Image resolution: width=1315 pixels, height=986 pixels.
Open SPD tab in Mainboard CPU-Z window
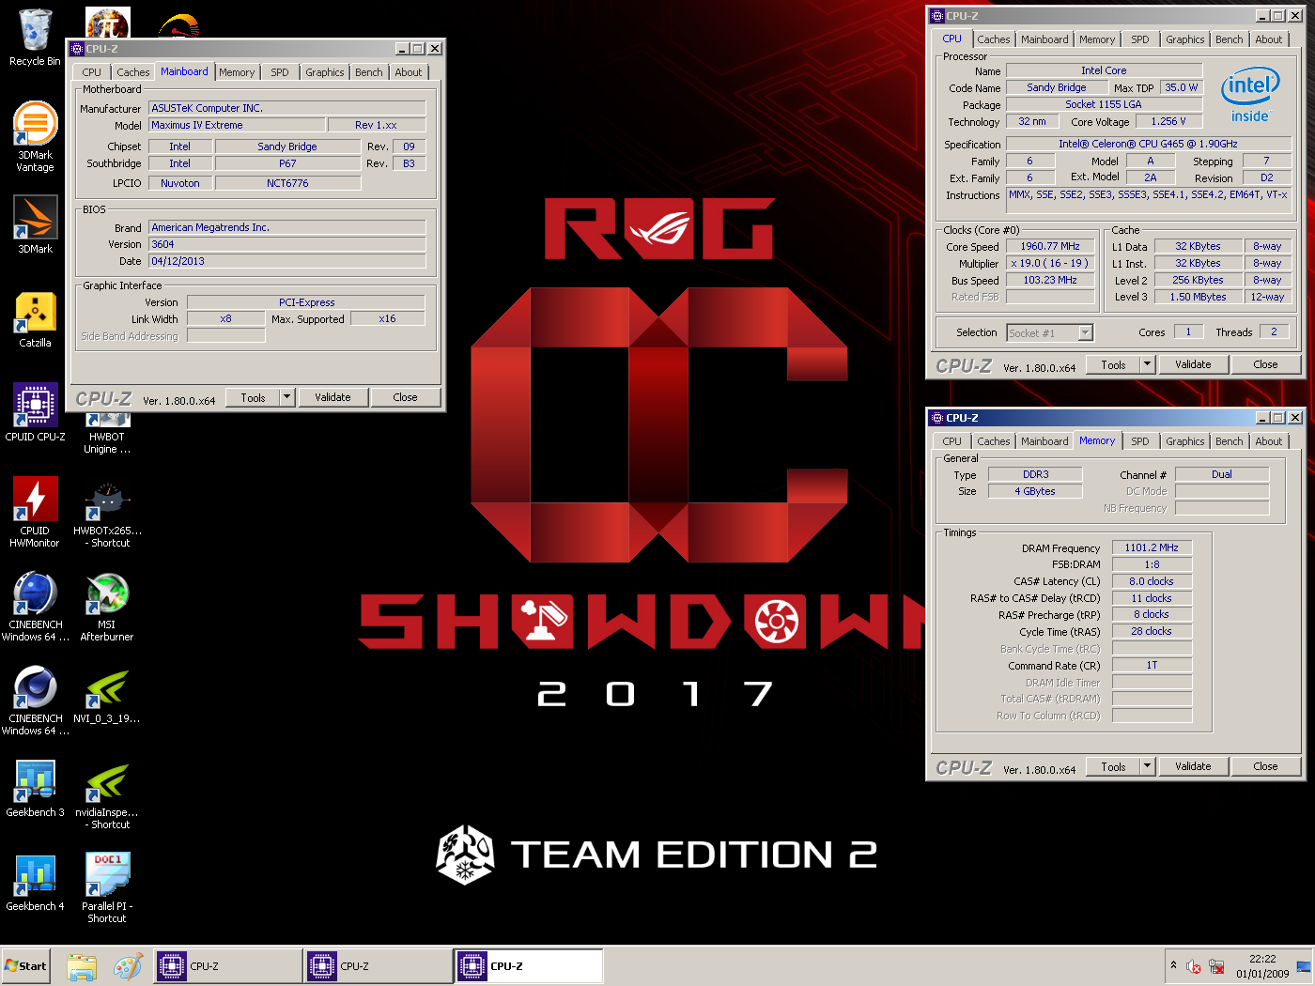(x=280, y=72)
